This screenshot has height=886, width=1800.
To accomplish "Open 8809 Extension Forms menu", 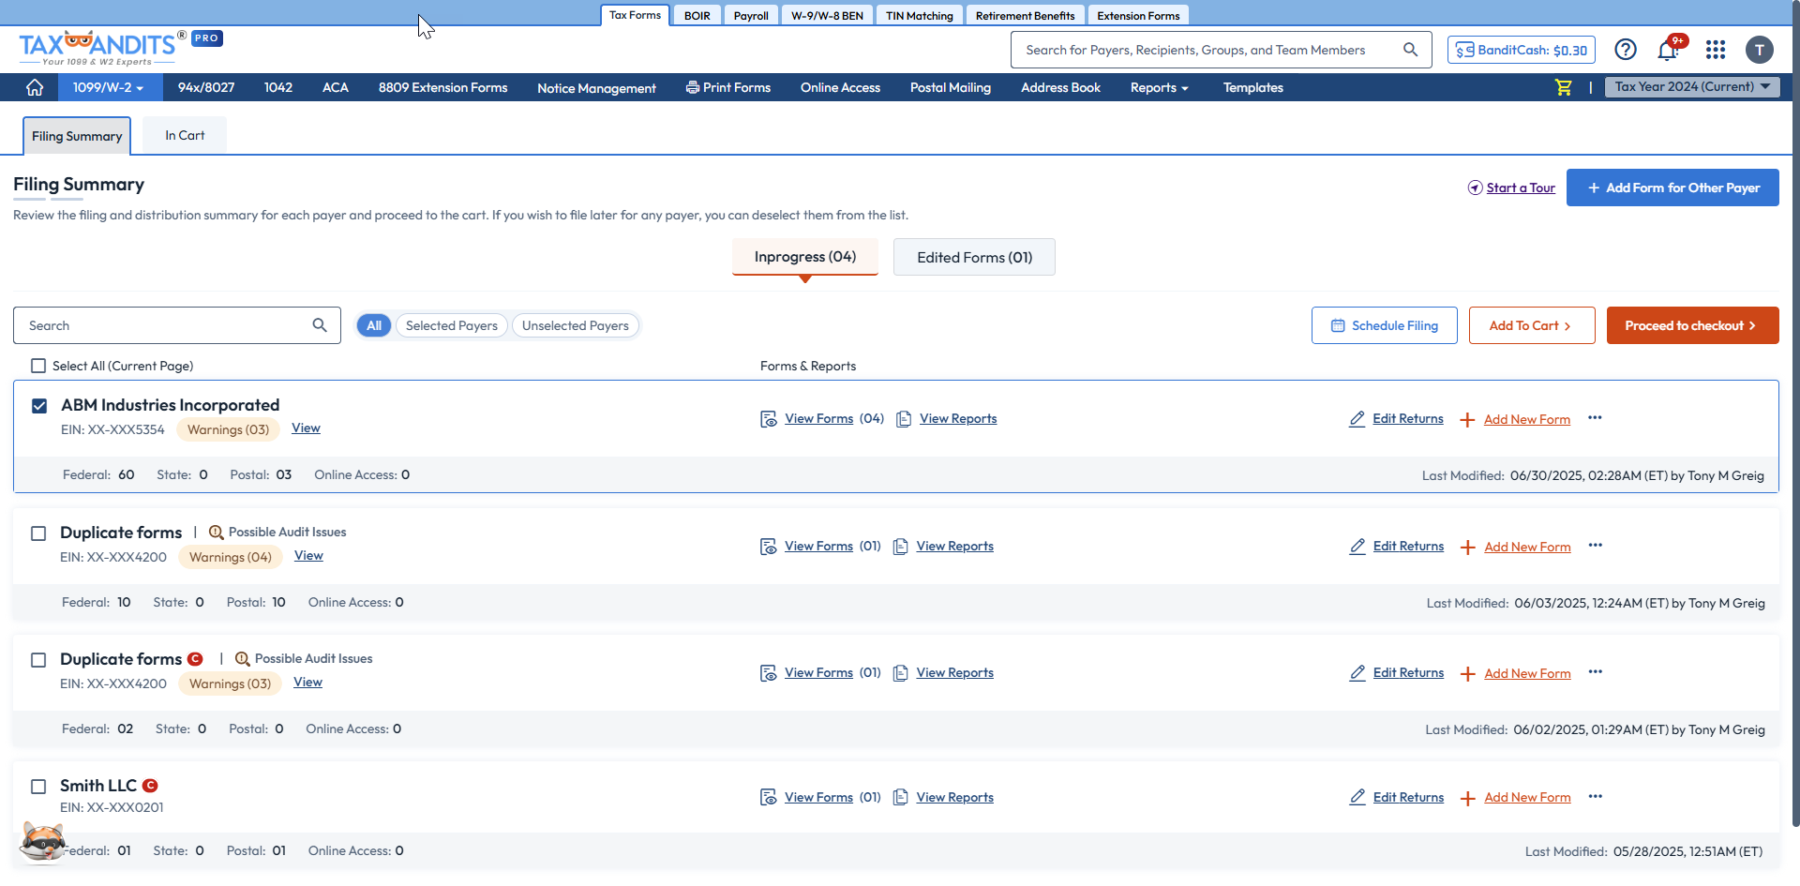I will (442, 87).
